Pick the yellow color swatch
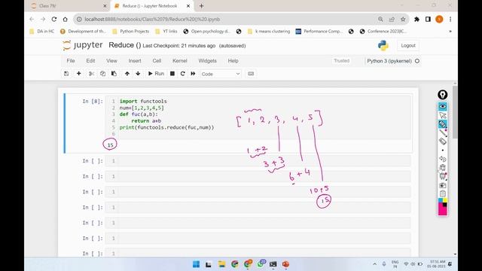Viewport: 482px width, 271px height. point(445,200)
